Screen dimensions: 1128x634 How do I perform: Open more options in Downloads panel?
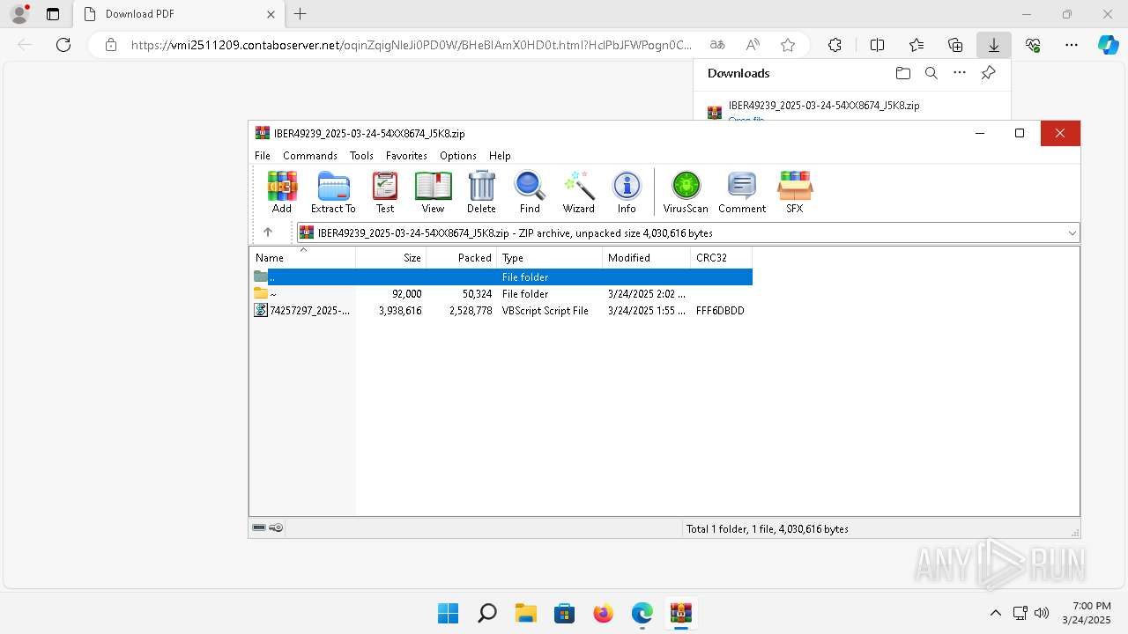960,73
